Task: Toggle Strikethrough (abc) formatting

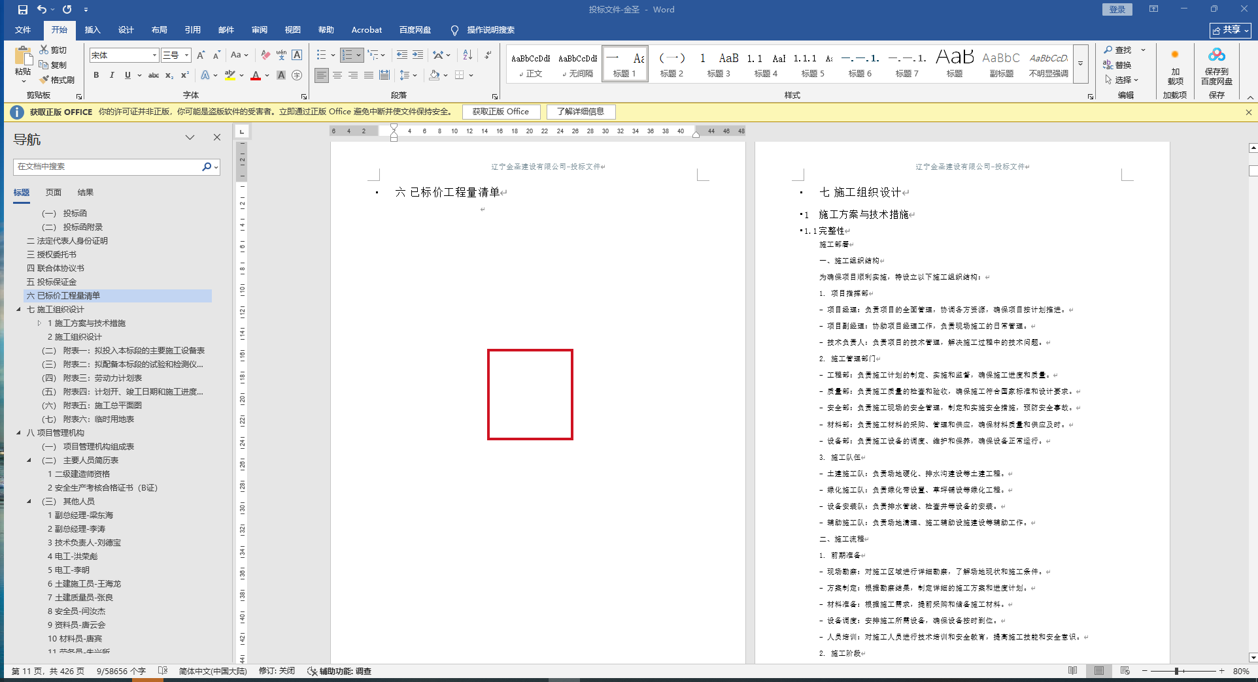Action: (x=154, y=75)
